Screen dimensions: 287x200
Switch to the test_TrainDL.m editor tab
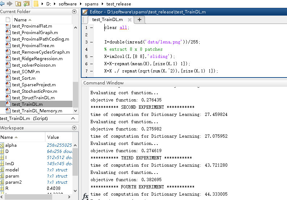coord(107,20)
